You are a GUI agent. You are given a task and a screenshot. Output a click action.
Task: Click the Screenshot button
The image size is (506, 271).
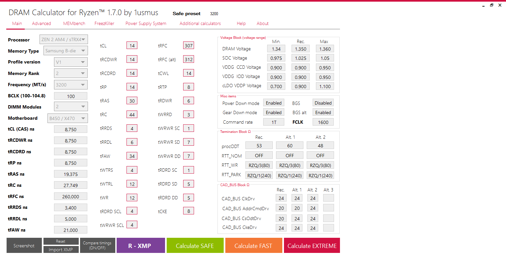point(24,245)
